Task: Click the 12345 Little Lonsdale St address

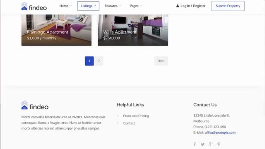Action: [x=212, y=115]
